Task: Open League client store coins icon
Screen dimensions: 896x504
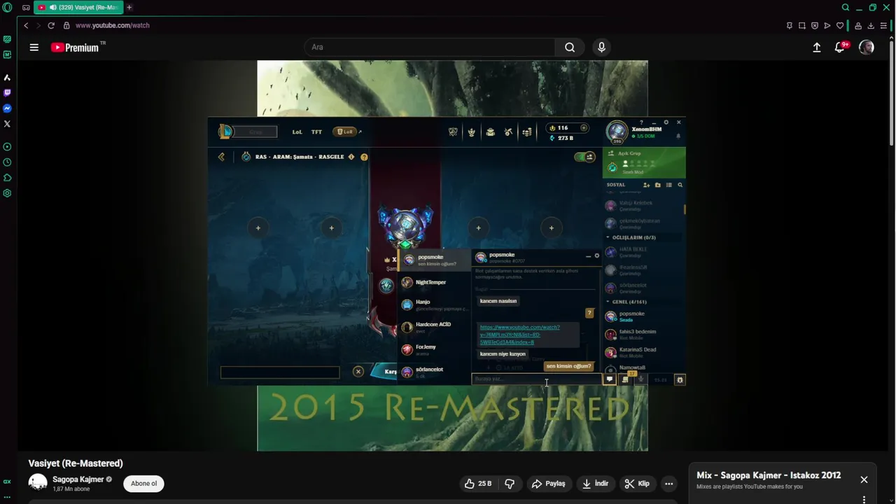Action: coord(527,132)
